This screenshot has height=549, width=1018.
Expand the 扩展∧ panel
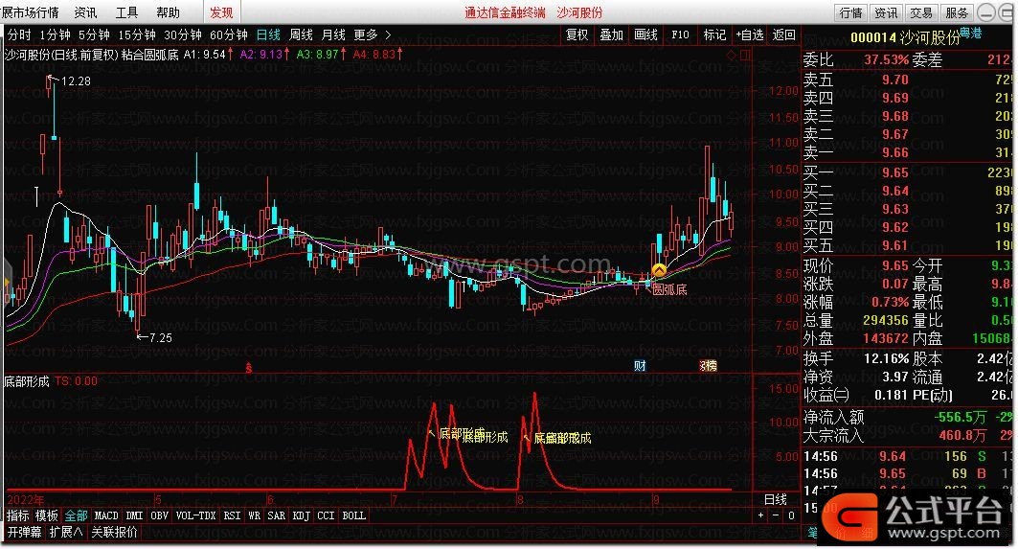(x=66, y=532)
